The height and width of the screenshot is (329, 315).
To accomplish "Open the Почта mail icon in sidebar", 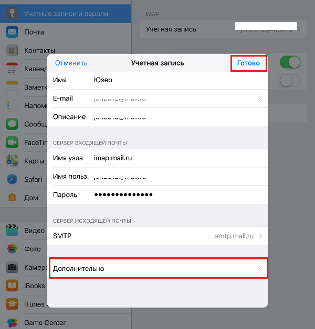I will 12,32.
